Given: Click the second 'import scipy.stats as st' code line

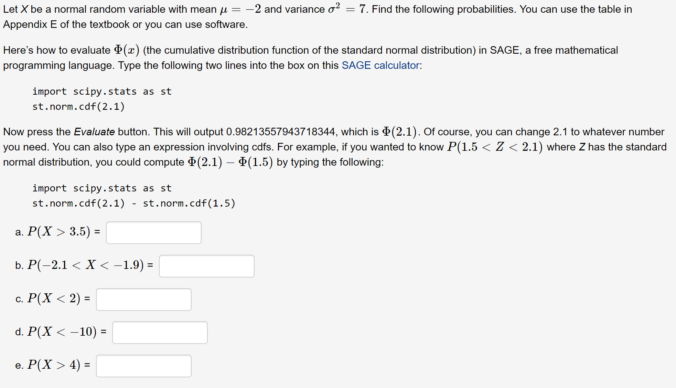Looking at the screenshot, I should tap(102, 188).
